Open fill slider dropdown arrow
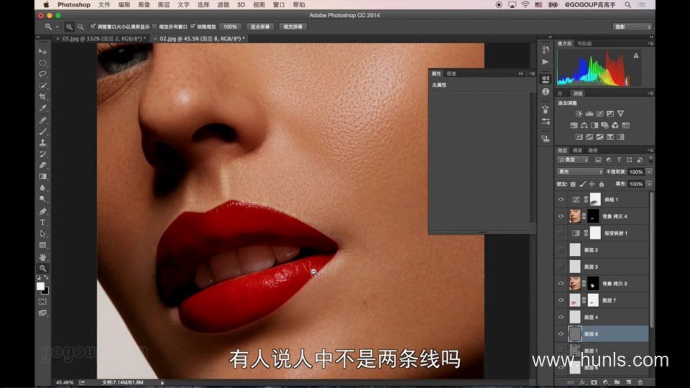This screenshot has width=690, height=388. tap(649, 184)
